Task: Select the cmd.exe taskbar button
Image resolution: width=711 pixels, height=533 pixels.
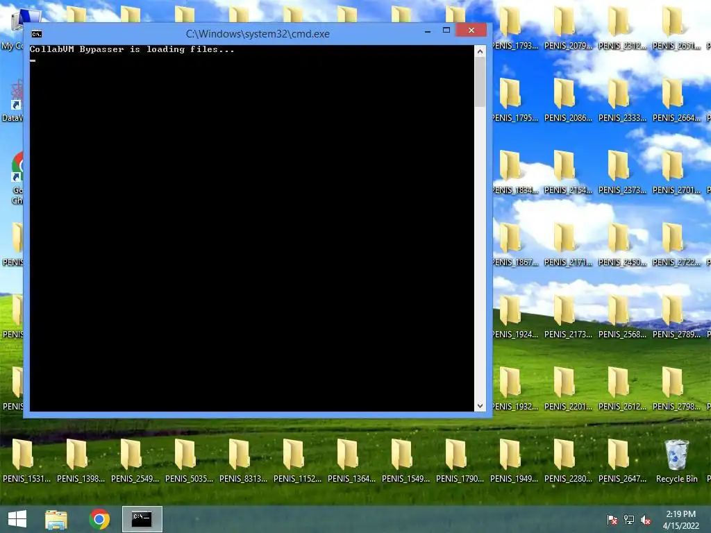Action: pos(142,519)
